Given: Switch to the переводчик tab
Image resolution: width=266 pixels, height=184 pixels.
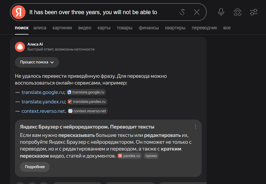Looking at the screenshot, I should tap(204, 28).
